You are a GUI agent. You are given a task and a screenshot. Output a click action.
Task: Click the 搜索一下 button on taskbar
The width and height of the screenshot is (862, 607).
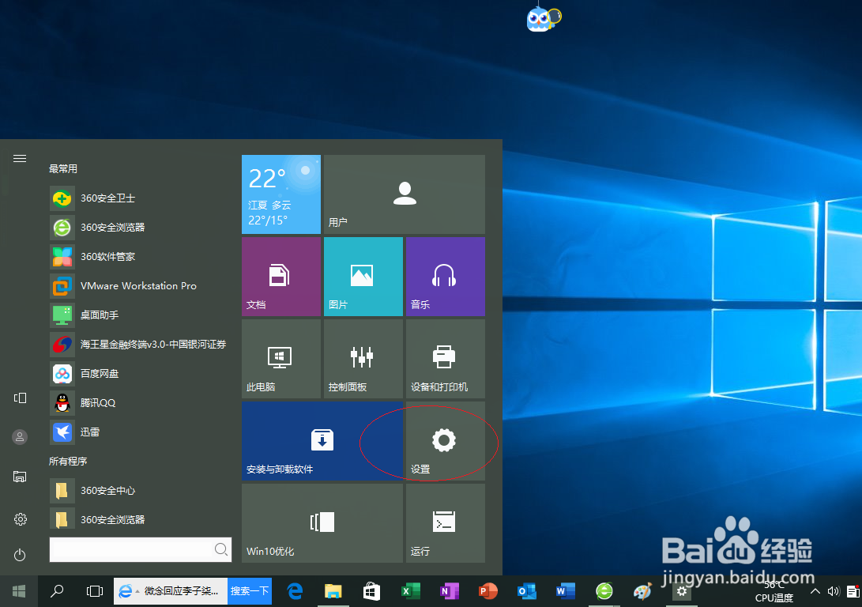click(x=250, y=591)
